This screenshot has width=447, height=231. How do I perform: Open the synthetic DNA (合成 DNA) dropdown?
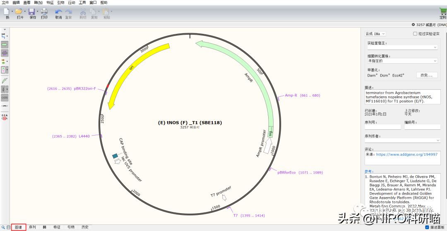[x=375, y=34]
